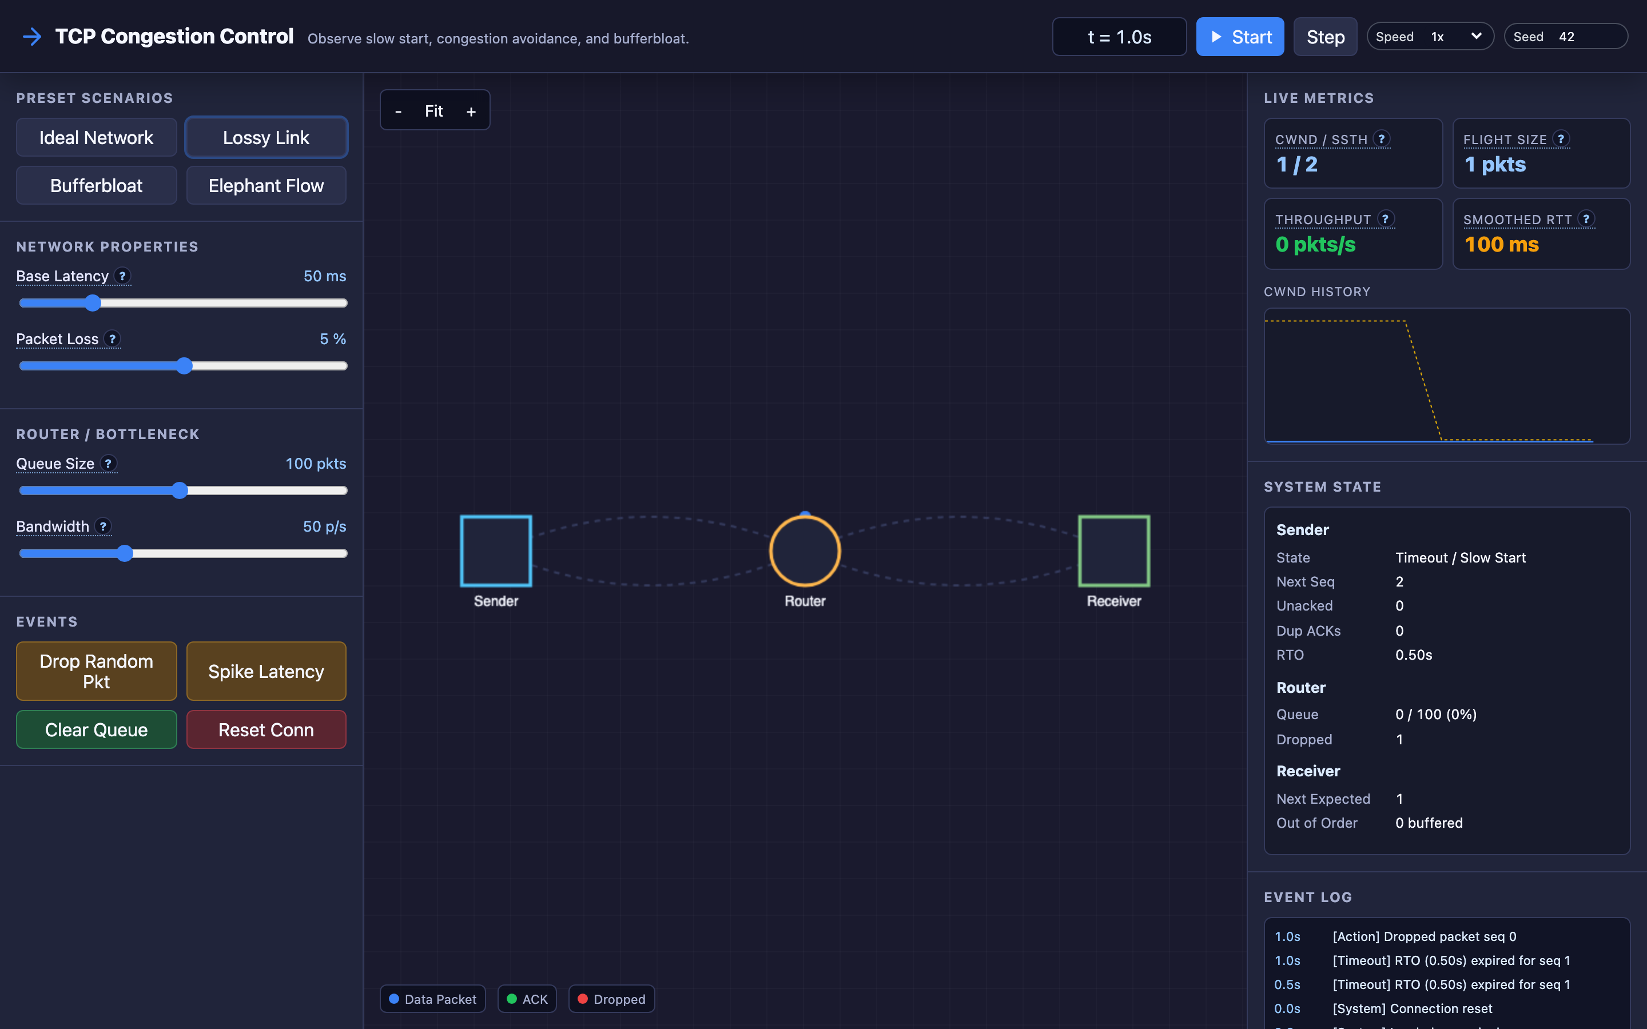Click 'Timeout / Slow Start' sender state
The image size is (1647, 1029).
pyautogui.click(x=1461, y=557)
